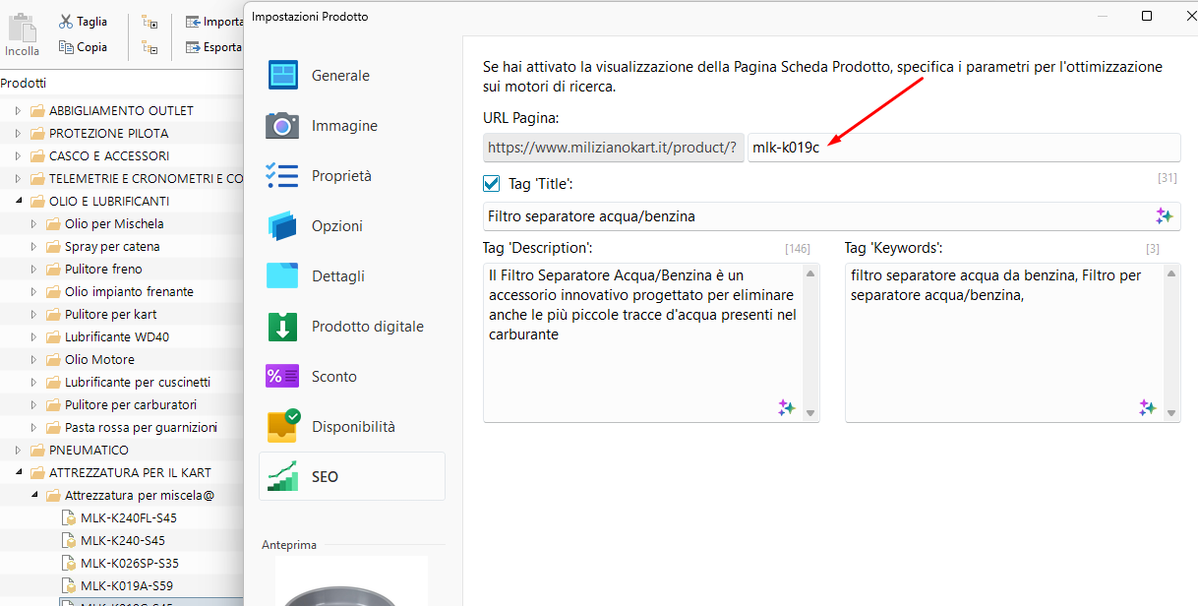The height and width of the screenshot is (606, 1198).
Task: Expand the PNEUMATICO category
Action: tap(18, 450)
